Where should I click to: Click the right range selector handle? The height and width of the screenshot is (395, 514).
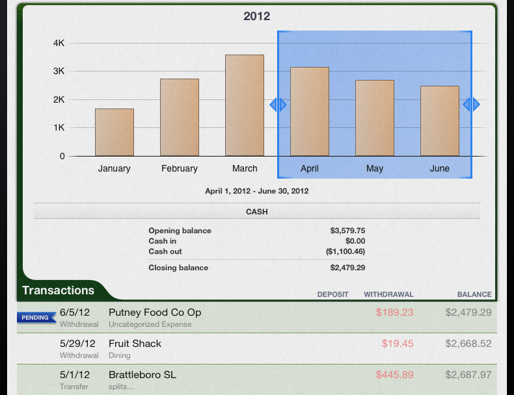coord(471,105)
